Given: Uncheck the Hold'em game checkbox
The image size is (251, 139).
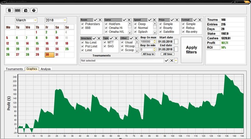Looking at the screenshot, I should pos(106,24).
